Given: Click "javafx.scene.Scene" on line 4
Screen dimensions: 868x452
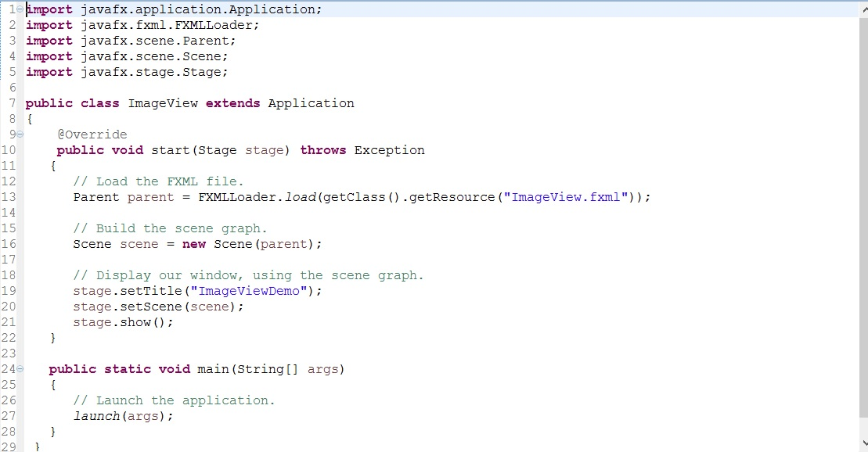Looking at the screenshot, I should 151,56.
